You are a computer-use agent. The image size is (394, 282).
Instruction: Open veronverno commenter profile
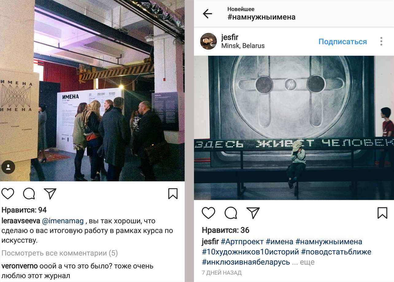(20, 266)
